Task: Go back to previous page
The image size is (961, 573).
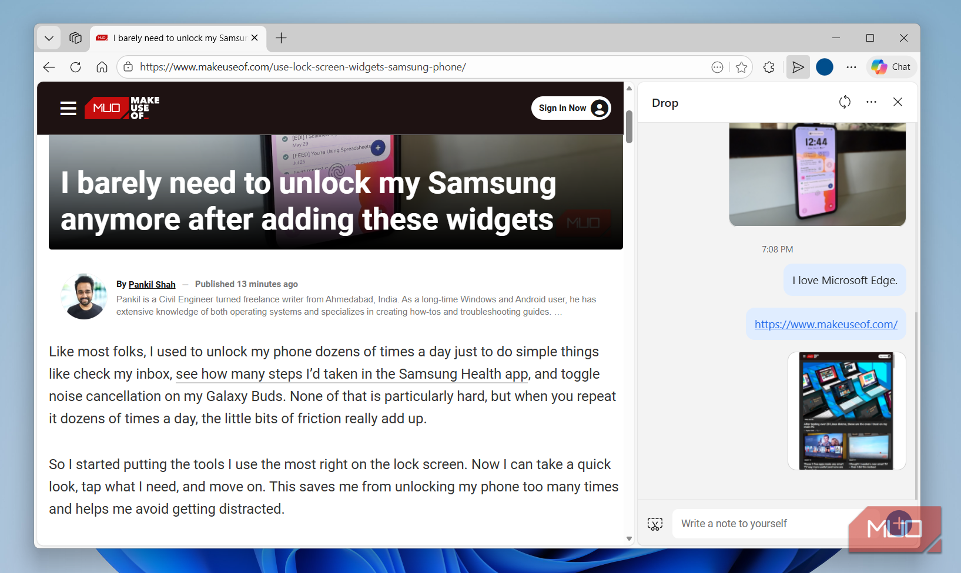Action: [x=49, y=67]
